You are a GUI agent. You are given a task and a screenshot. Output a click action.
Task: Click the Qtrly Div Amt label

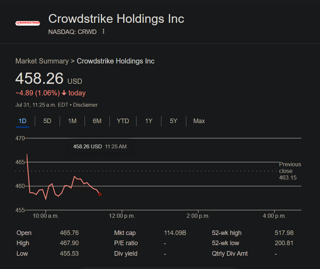pos(230,254)
